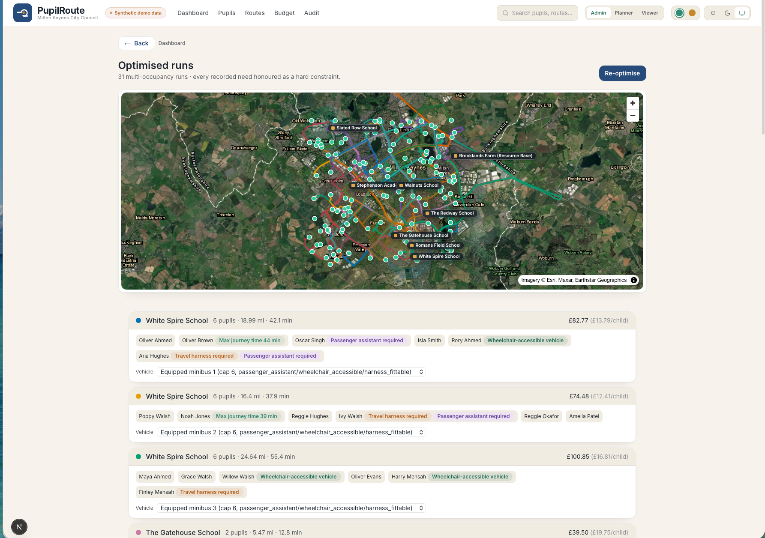Click the Willow Walsh pupil chip
This screenshot has width=765, height=538.
pyautogui.click(x=282, y=477)
